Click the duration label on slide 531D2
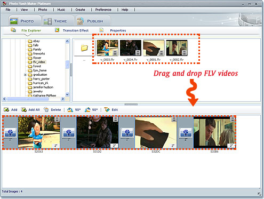This screenshot has height=199, width=264. [x=114, y=146]
